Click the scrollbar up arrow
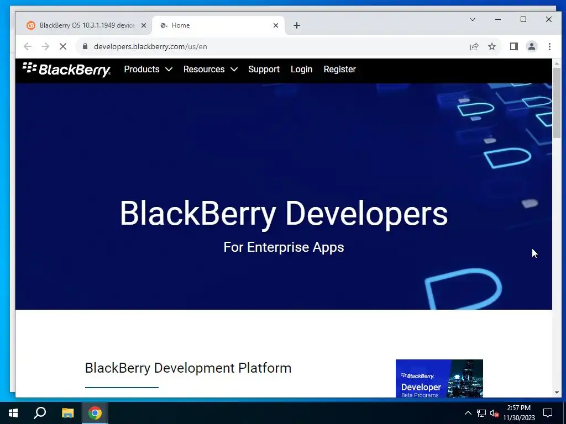 pos(557,63)
